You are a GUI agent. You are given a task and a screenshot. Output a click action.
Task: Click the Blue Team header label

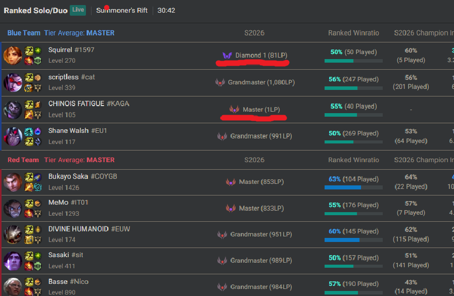[x=24, y=33]
